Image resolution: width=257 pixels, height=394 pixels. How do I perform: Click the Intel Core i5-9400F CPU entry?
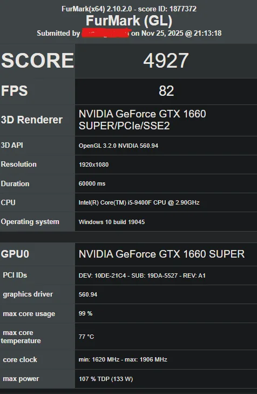tap(139, 202)
